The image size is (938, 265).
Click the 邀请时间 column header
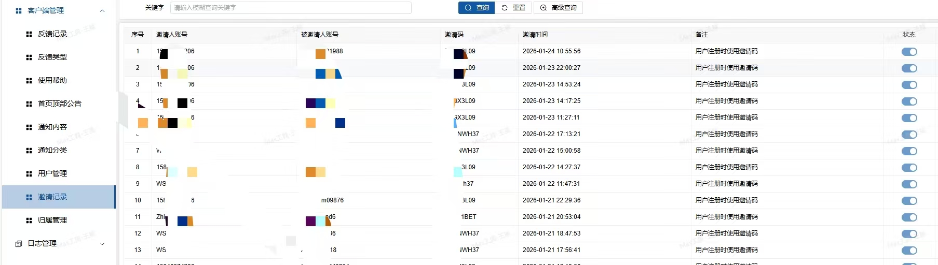[x=535, y=35]
